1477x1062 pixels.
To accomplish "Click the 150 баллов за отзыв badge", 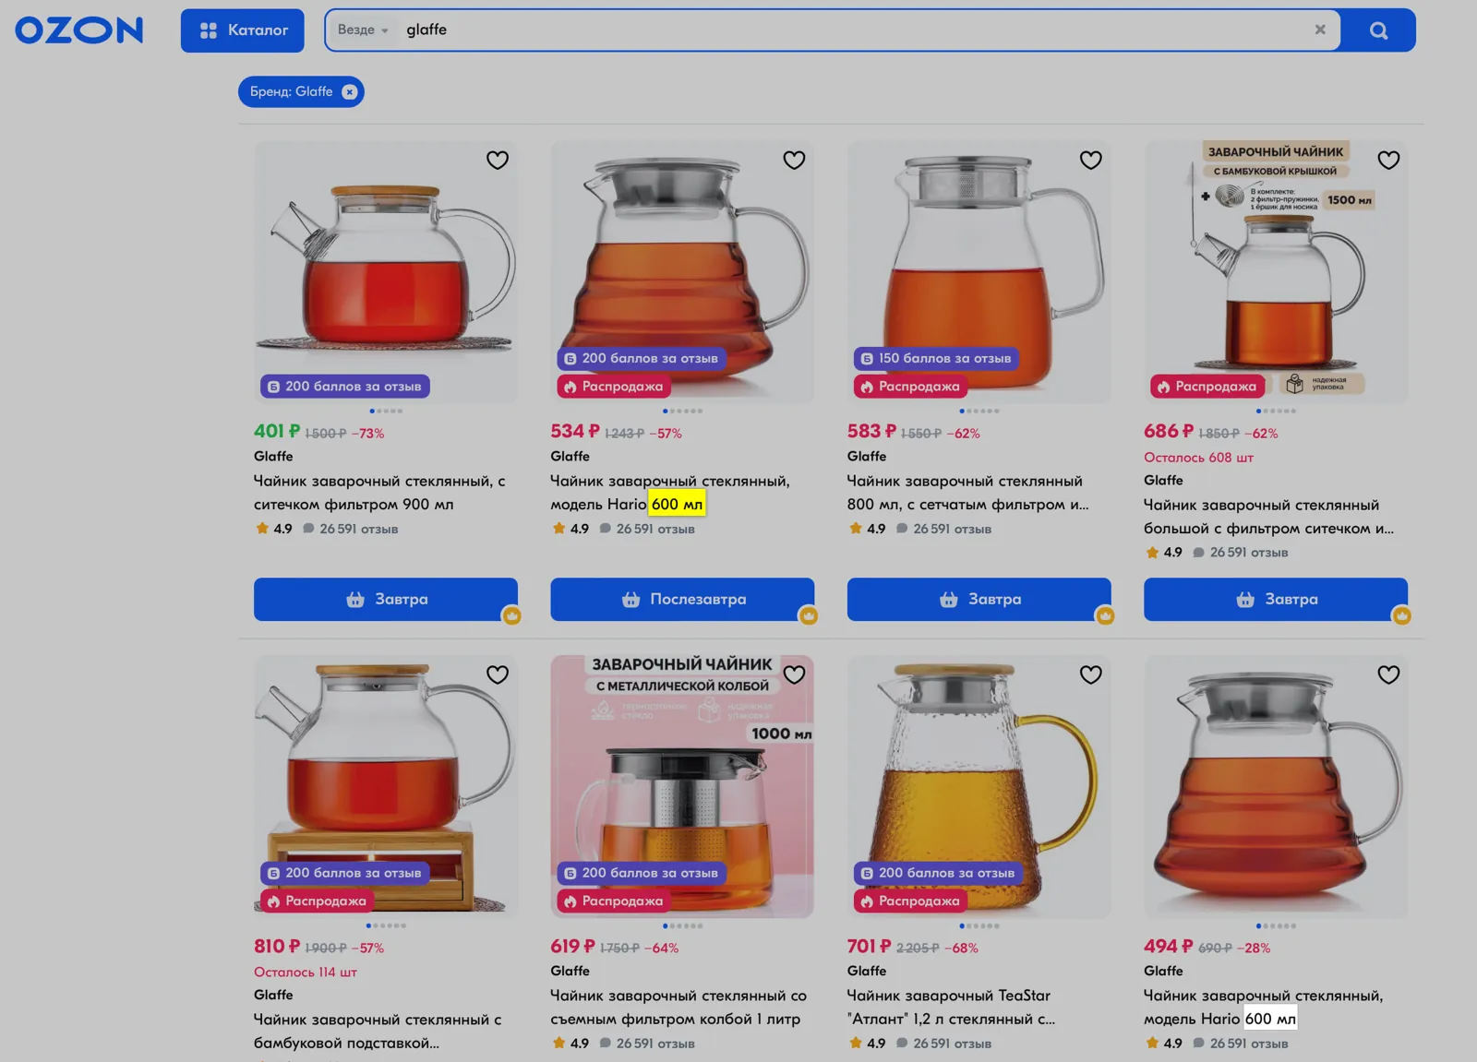I will coord(936,358).
